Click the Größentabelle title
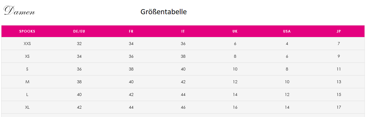366x117 pixels. (x=164, y=12)
